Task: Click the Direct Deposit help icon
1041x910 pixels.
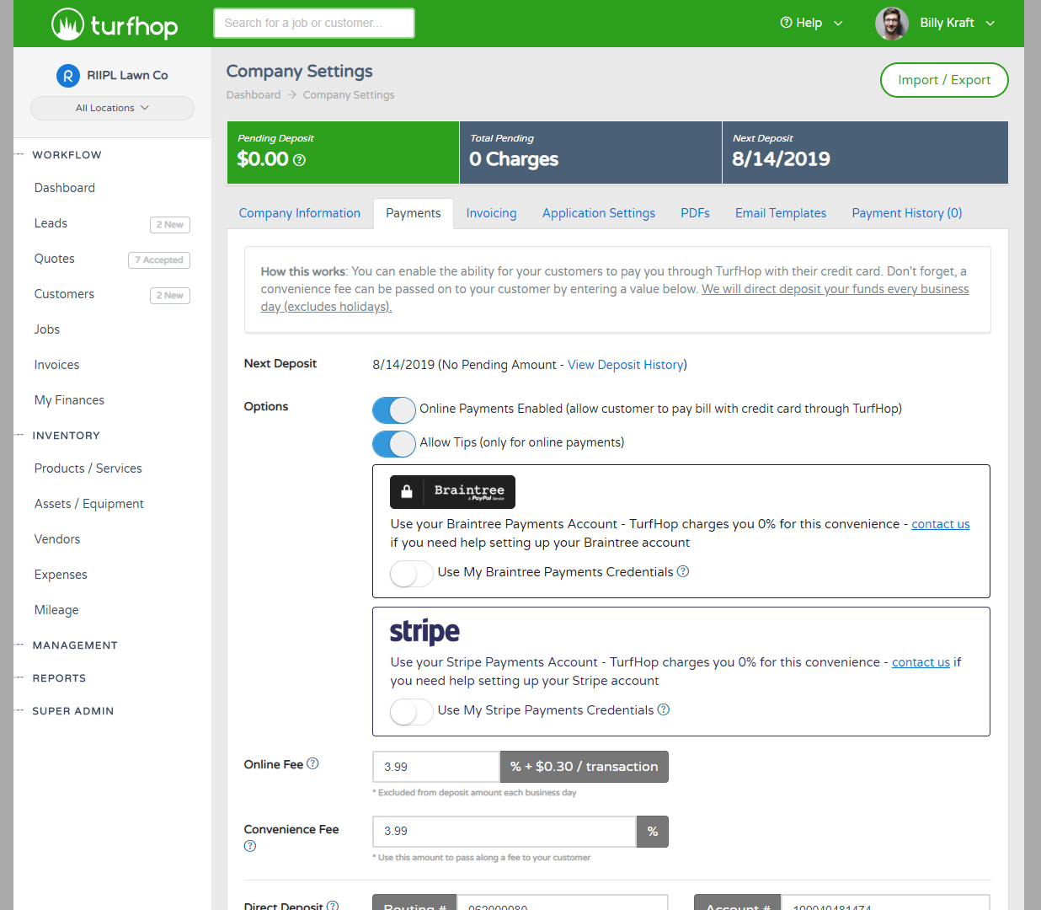Action: coord(334,905)
